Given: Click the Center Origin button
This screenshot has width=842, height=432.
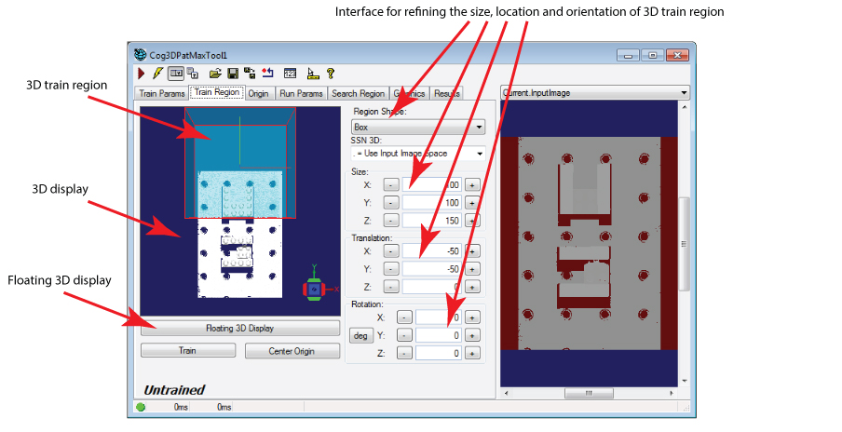Looking at the screenshot, I should click(x=292, y=351).
